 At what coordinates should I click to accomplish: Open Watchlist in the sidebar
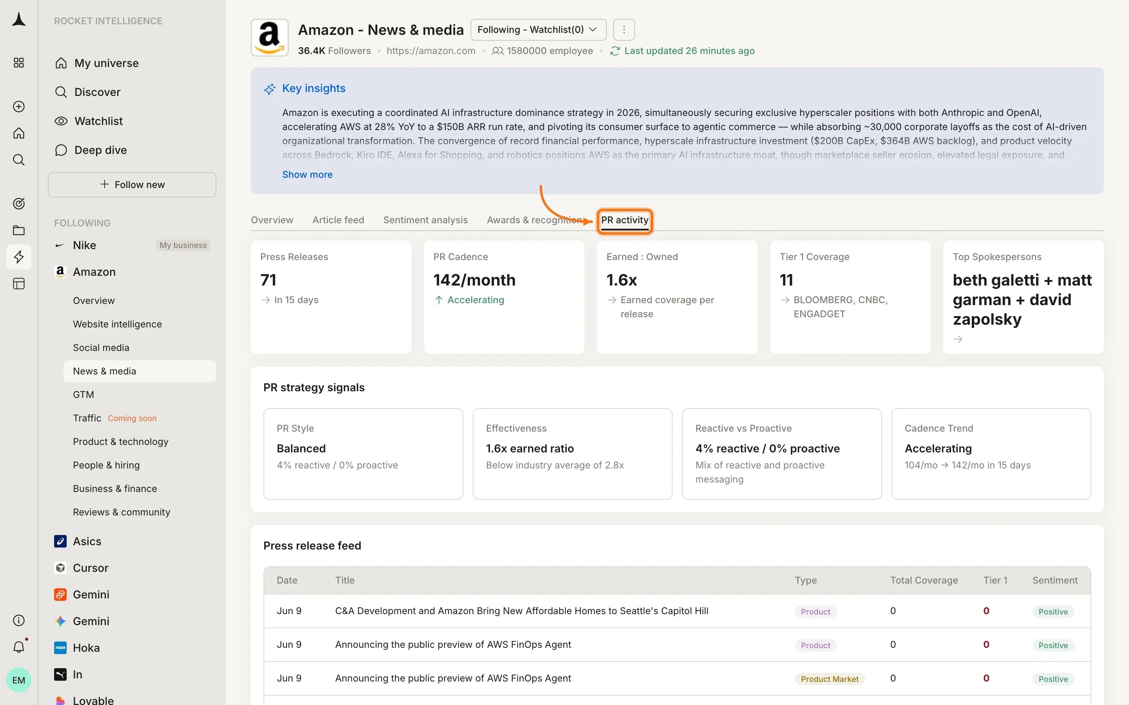click(x=89, y=121)
